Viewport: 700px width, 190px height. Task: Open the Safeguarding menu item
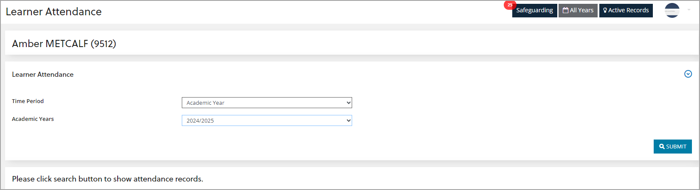coord(534,10)
